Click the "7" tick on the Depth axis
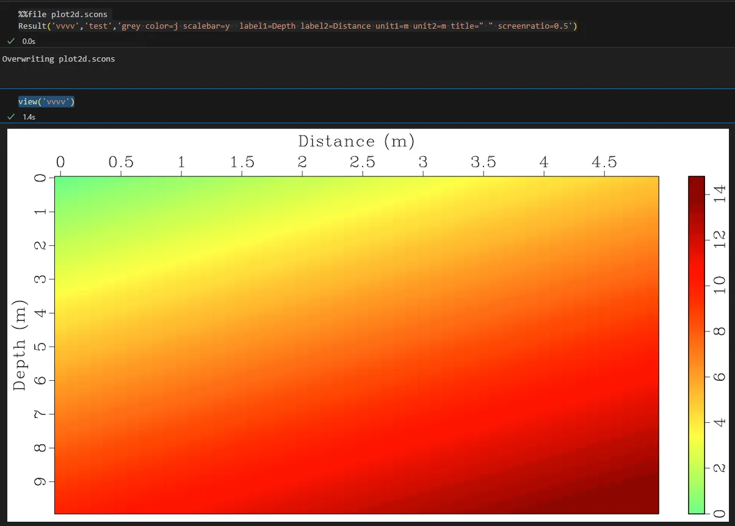This screenshot has height=526, width=735. click(41, 414)
